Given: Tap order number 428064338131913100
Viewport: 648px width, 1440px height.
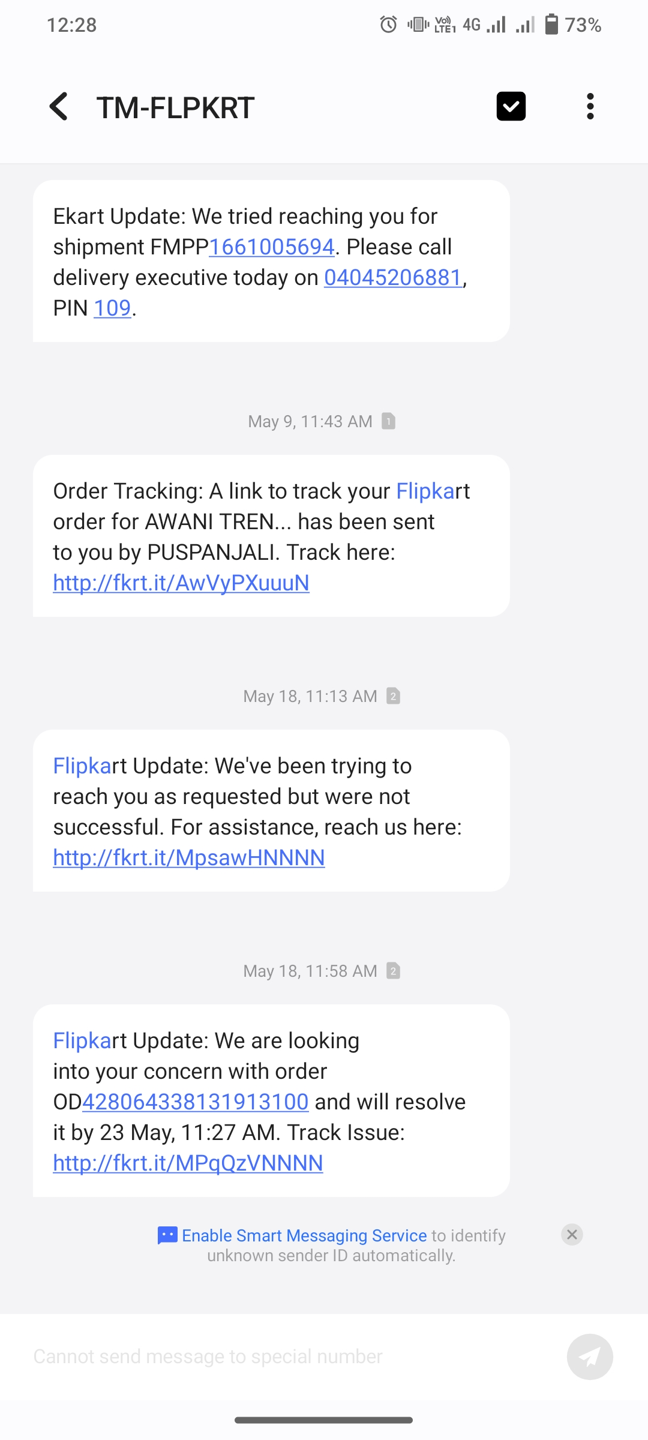Looking at the screenshot, I should coord(195,1102).
